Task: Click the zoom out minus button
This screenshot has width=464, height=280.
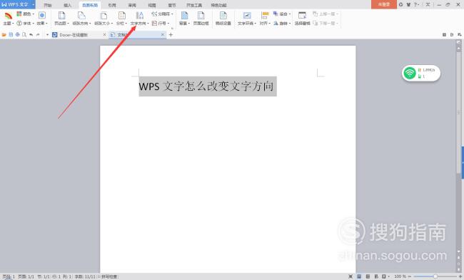Action: [410, 276]
